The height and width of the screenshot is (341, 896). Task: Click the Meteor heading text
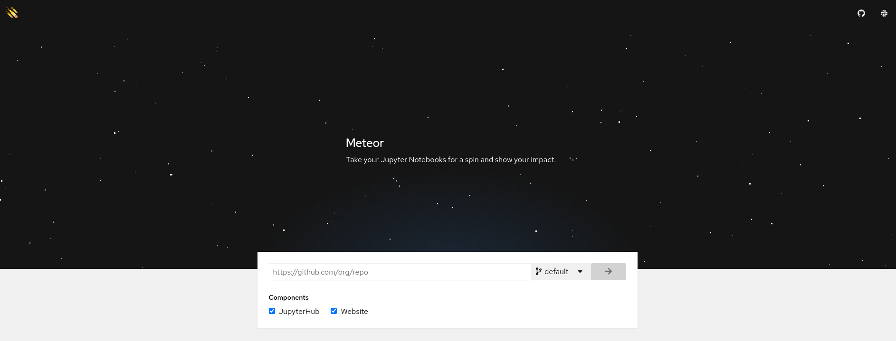click(365, 143)
